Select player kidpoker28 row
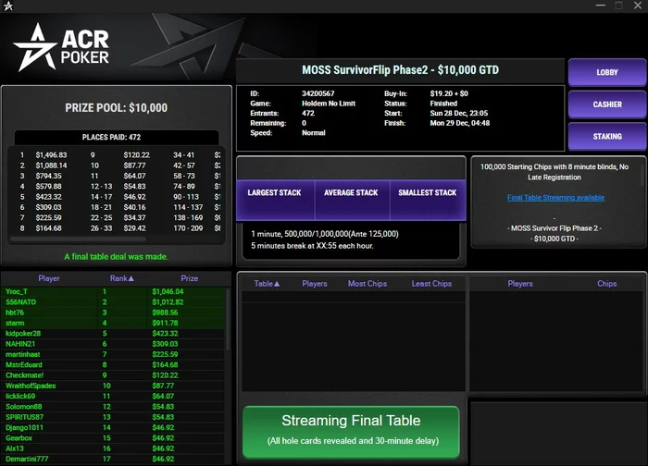Image resolution: width=648 pixels, height=466 pixels. tap(113, 333)
